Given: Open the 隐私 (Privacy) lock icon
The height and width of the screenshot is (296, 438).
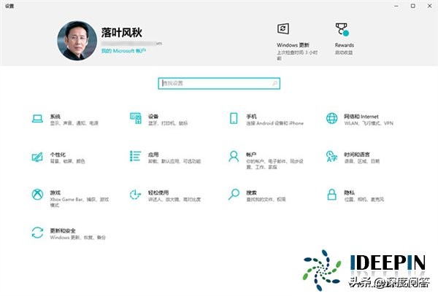Looking at the screenshot, I should 332,195.
